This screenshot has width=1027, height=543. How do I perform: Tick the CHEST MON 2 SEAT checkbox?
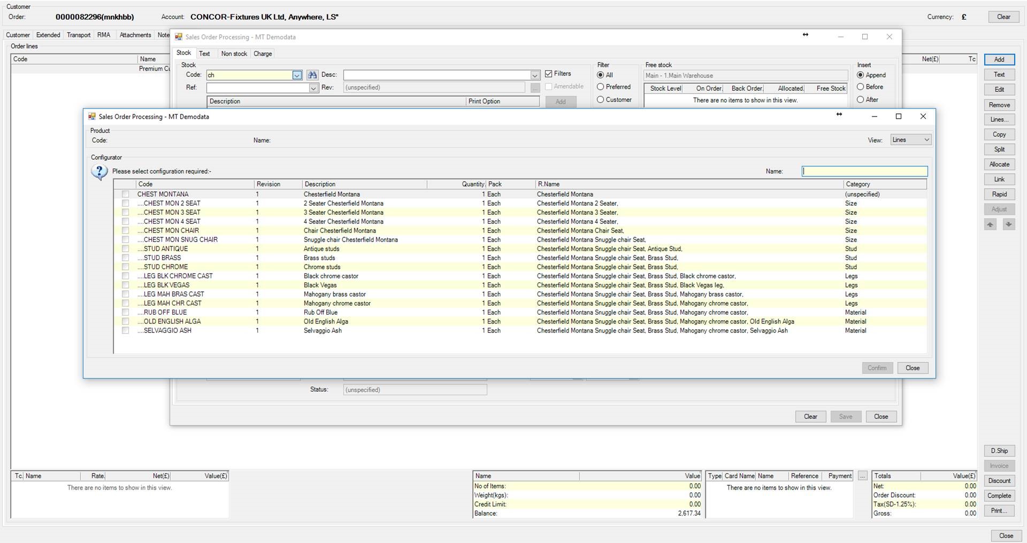click(125, 203)
